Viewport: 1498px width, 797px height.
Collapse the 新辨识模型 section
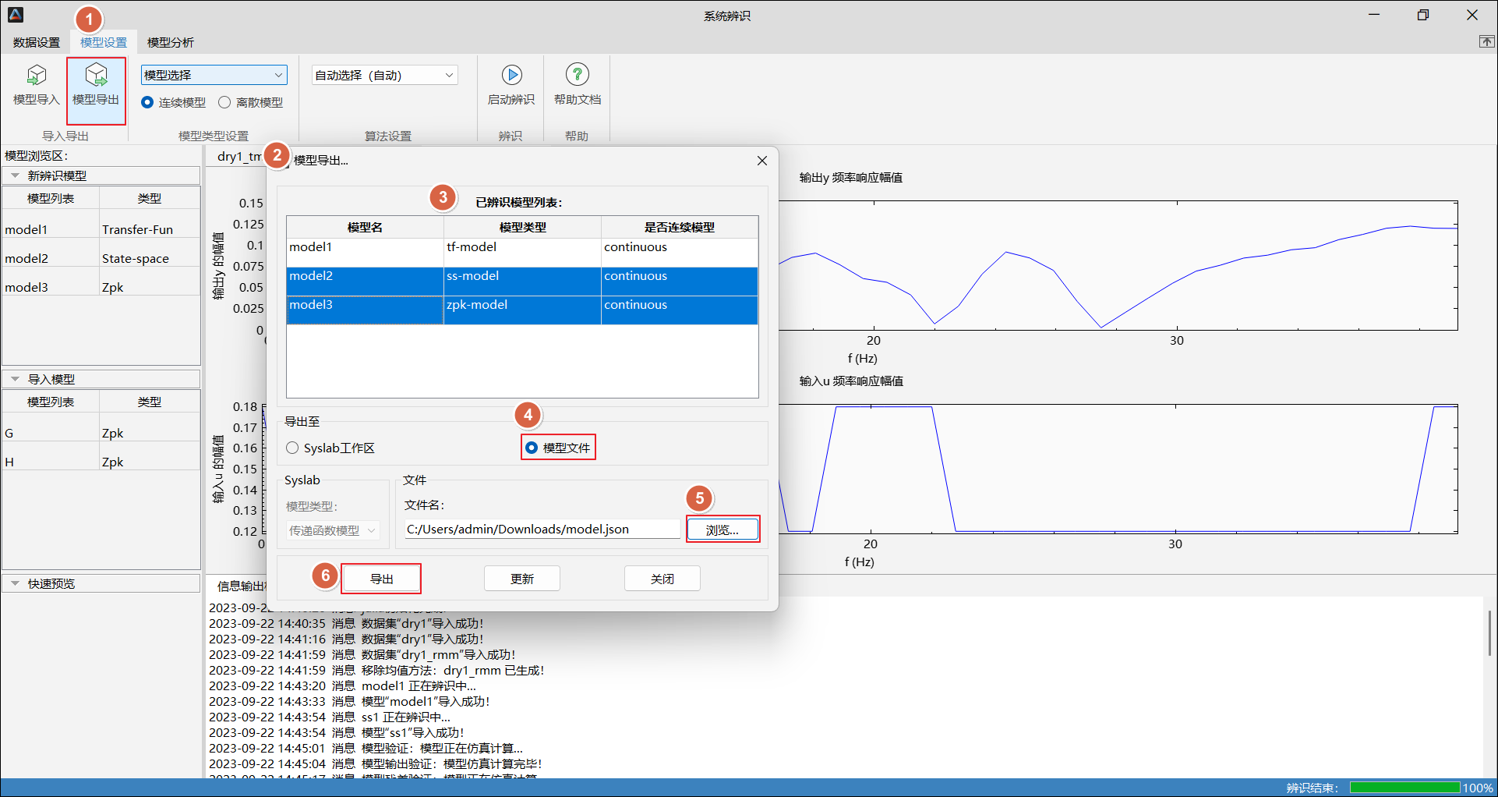(15, 176)
